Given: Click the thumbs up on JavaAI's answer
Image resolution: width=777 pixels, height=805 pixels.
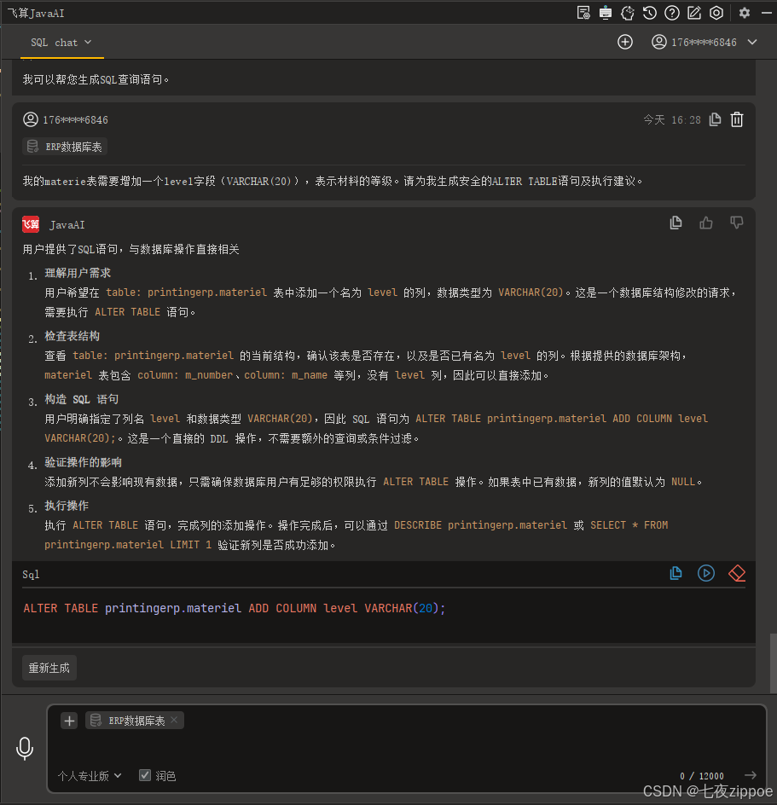Looking at the screenshot, I should pyautogui.click(x=705, y=223).
